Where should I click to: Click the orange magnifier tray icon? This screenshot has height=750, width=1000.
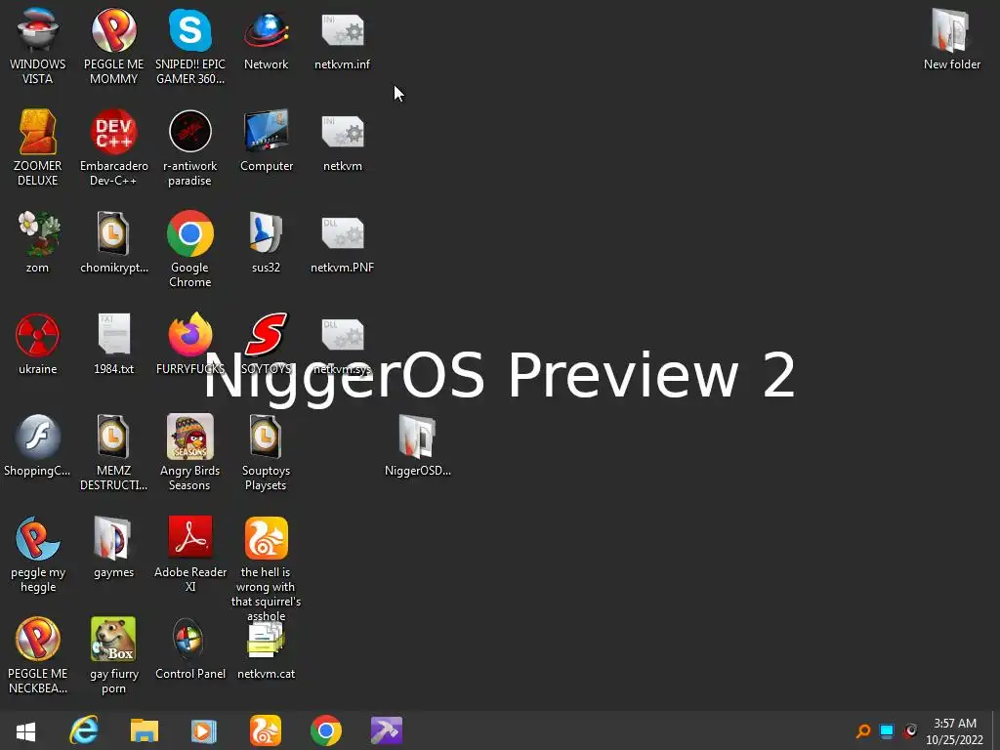pos(863,730)
